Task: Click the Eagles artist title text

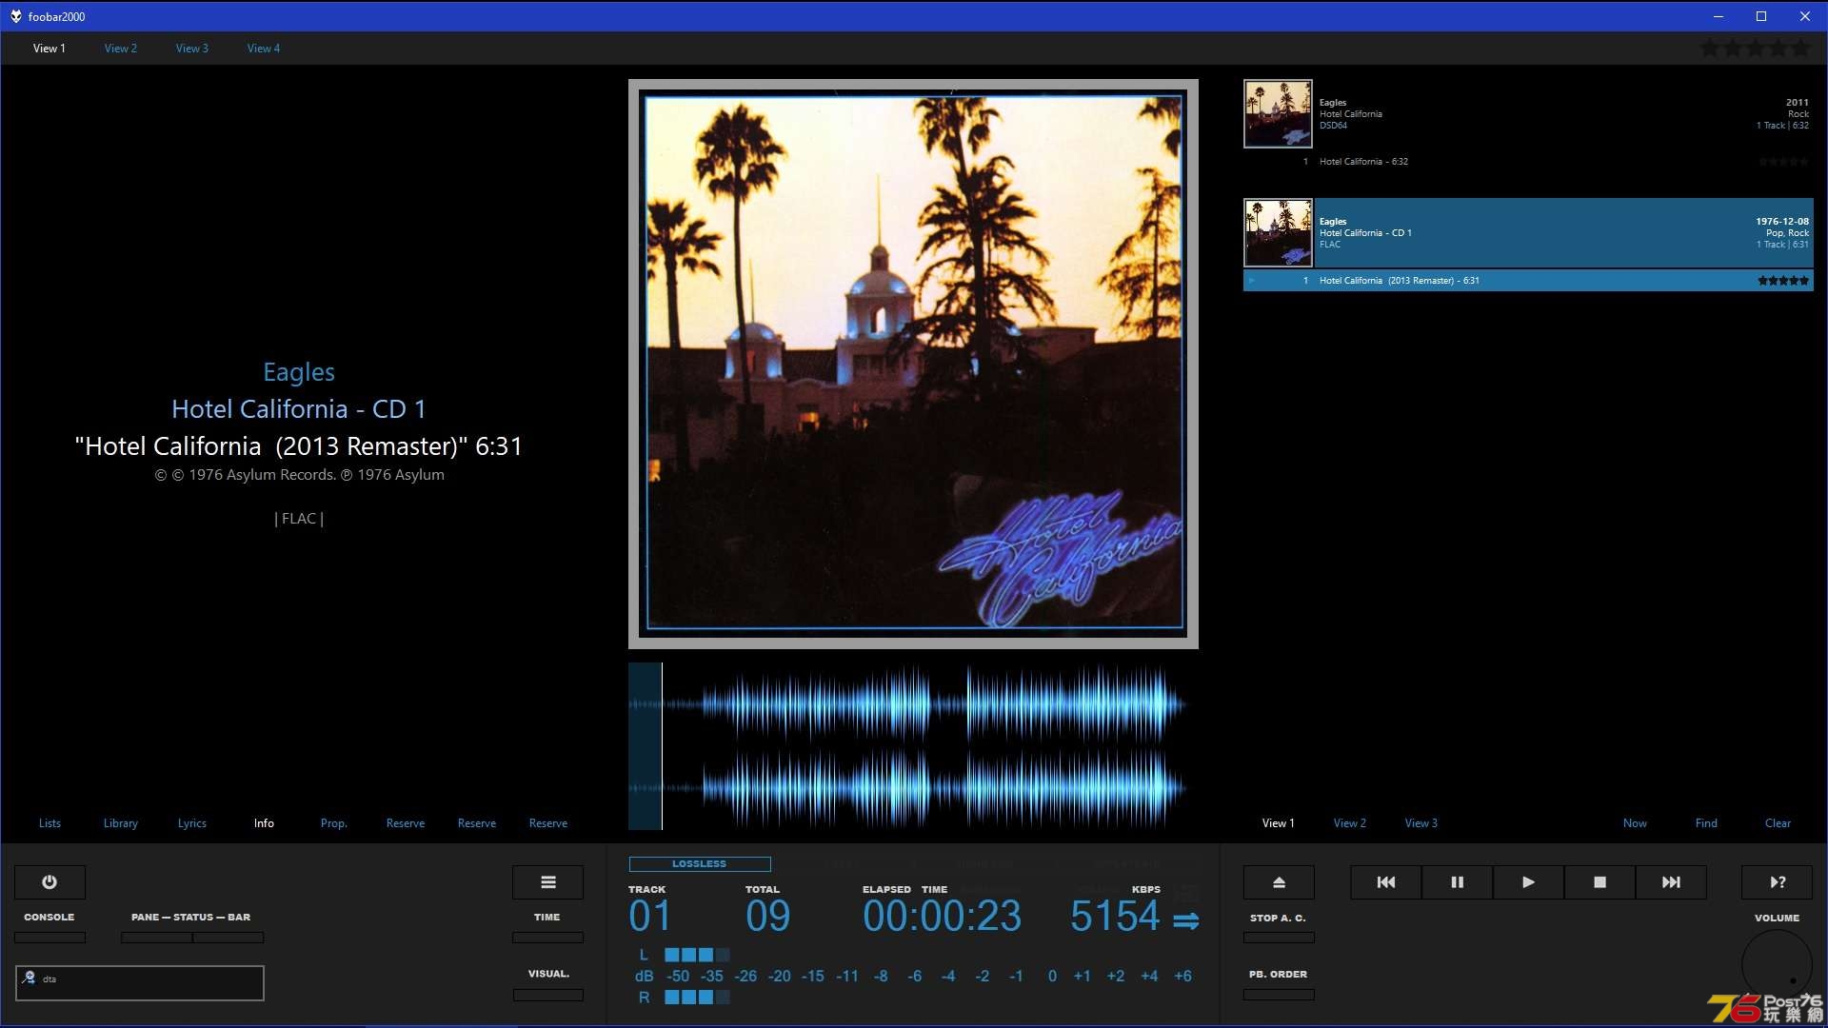Action: [299, 372]
